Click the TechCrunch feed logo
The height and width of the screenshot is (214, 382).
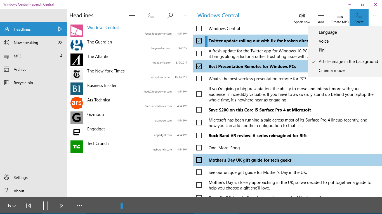(77, 147)
